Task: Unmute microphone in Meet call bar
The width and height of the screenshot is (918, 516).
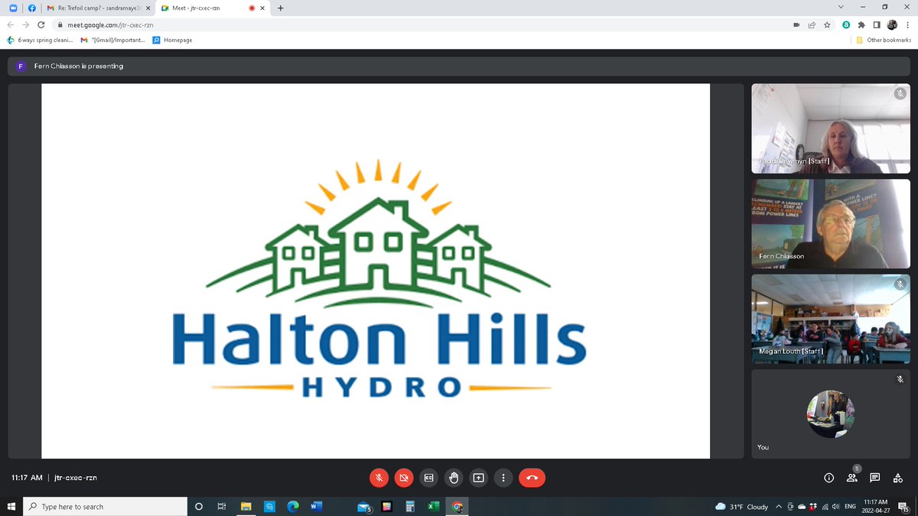Action: click(x=379, y=478)
